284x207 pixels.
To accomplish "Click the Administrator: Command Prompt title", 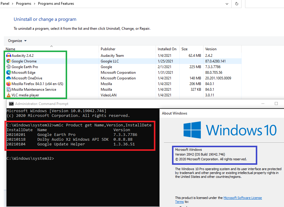I will (x=42, y=104).
